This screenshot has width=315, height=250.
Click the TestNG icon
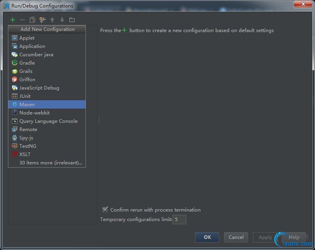click(x=15, y=146)
